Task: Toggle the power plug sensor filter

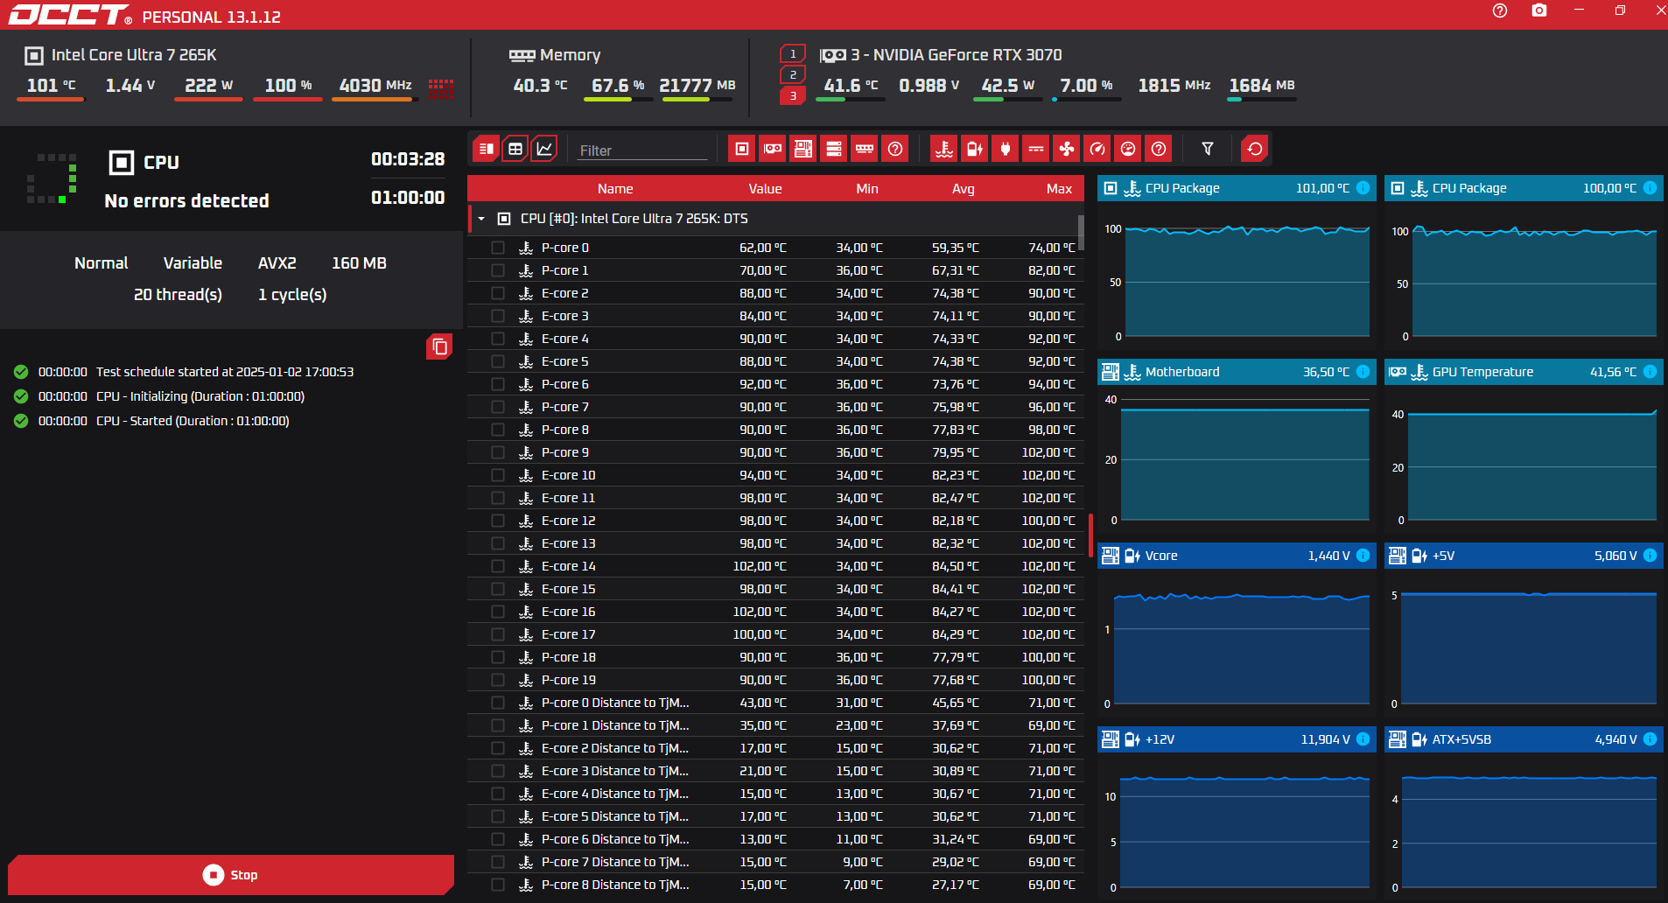Action: click(1006, 149)
